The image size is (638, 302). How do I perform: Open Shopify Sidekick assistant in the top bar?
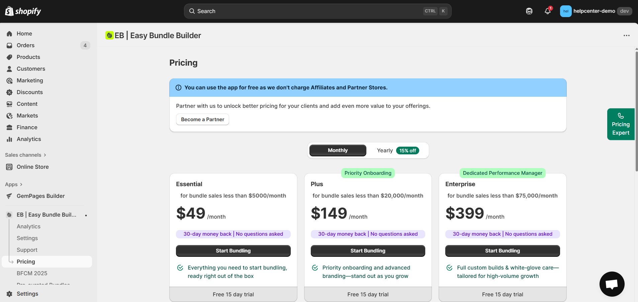tap(529, 11)
